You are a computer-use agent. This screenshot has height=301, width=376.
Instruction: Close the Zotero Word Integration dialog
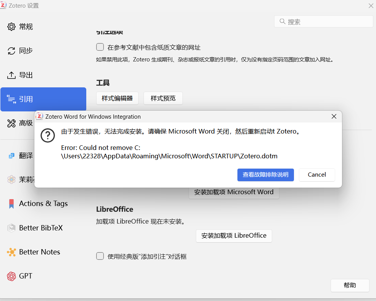pos(334,116)
